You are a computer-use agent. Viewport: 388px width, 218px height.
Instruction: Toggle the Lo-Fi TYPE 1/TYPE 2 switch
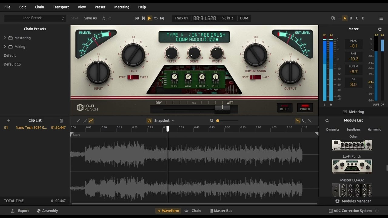(x=133, y=77)
